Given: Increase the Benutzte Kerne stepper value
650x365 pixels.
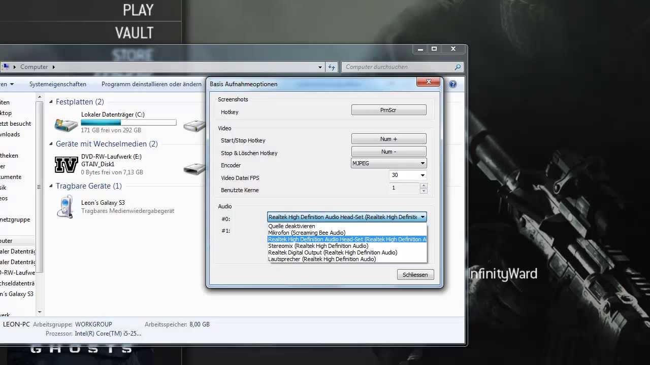Looking at the screenshot, I should pyautogui.click(x=424, y=185).
